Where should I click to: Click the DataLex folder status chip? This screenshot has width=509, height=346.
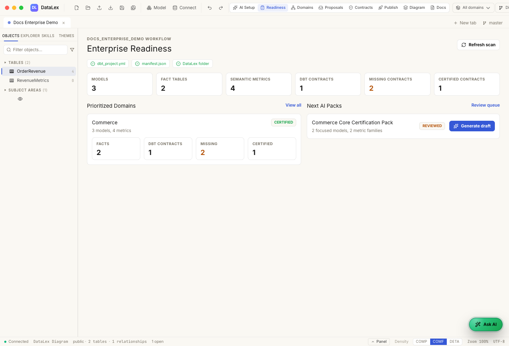pyautogui.click(x=193, y=64)
